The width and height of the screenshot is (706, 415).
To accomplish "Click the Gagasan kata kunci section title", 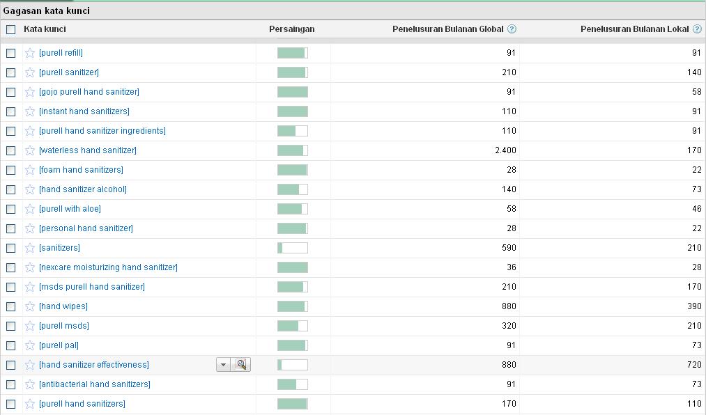I will point(46,11).
